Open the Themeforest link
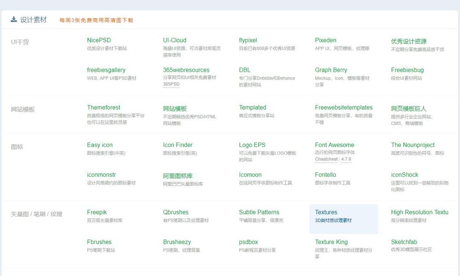 103,107
